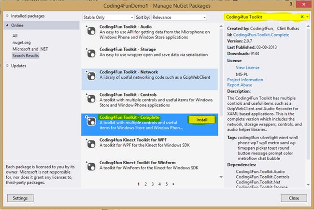This screenshot has height=210, width=314.
Task: Open the search box history dropdown arrow
Action: 307,17
